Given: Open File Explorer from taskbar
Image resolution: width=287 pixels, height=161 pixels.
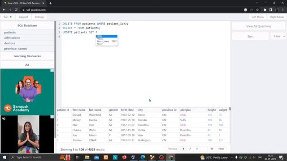Looking at the screenshot, I should pos(87,157).
